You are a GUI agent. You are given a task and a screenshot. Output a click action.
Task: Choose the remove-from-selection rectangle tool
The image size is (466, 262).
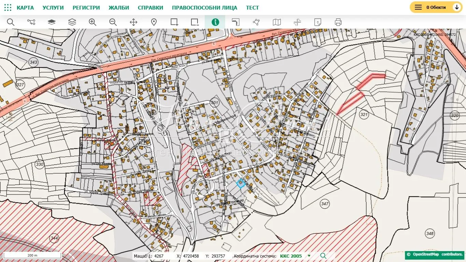point(195,22)
